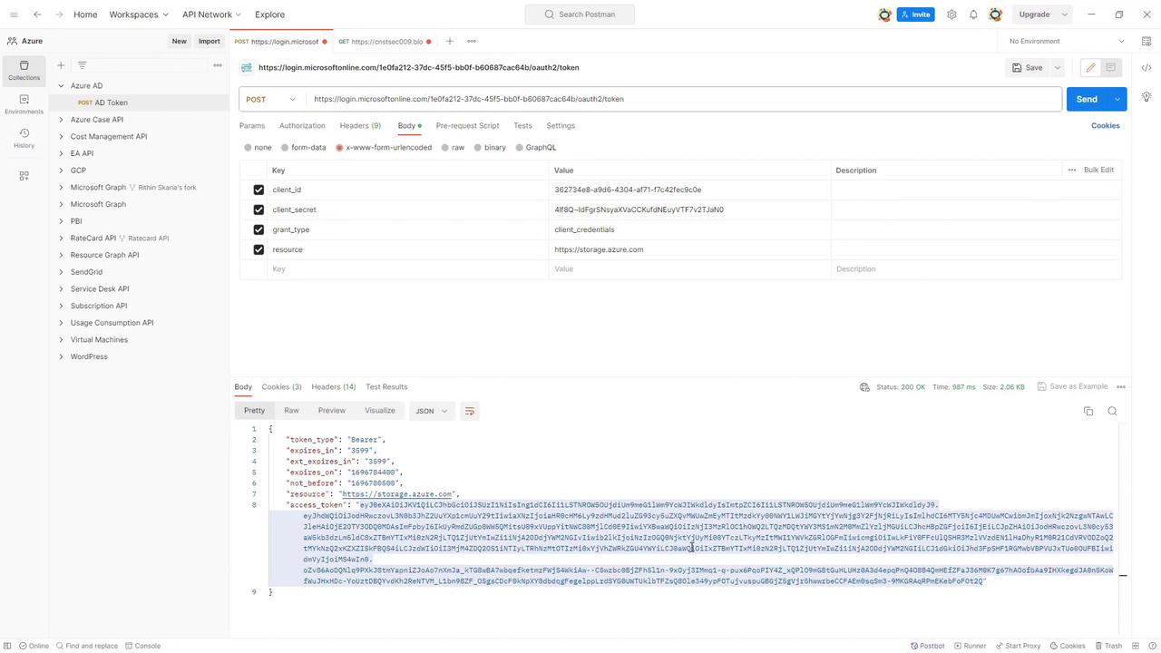Open the Send options dropdown arrow
The width and height of the screenshot is (1161, 653).
(x=1117, y=99)
